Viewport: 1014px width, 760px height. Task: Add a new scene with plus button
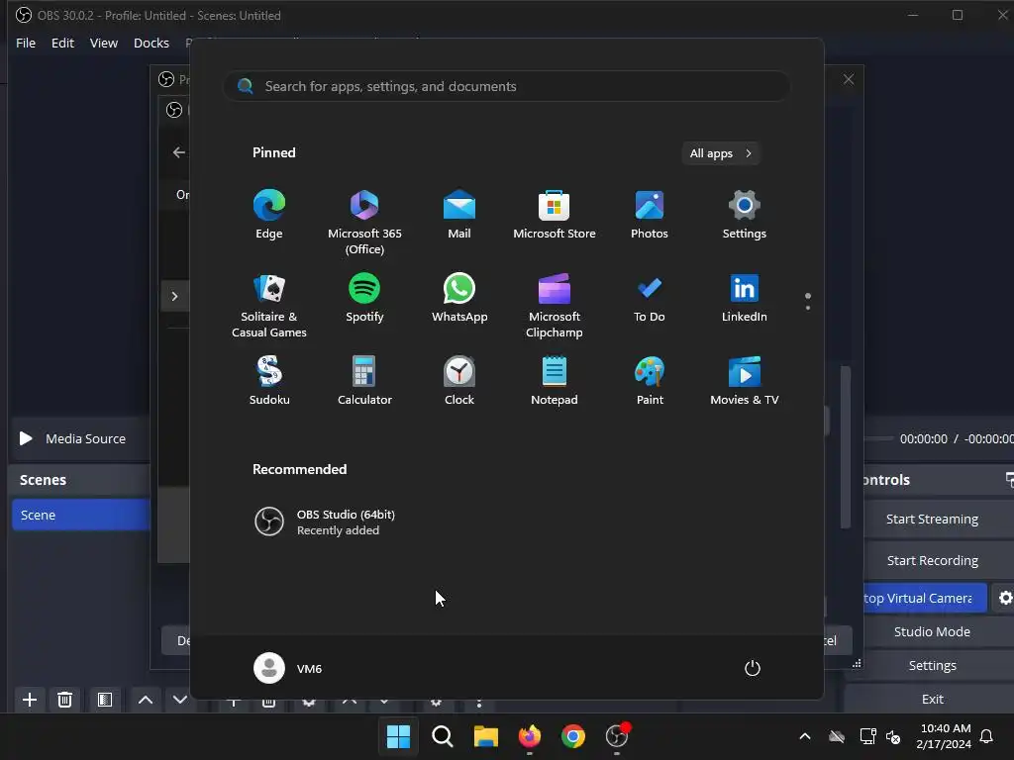point(29,700)
